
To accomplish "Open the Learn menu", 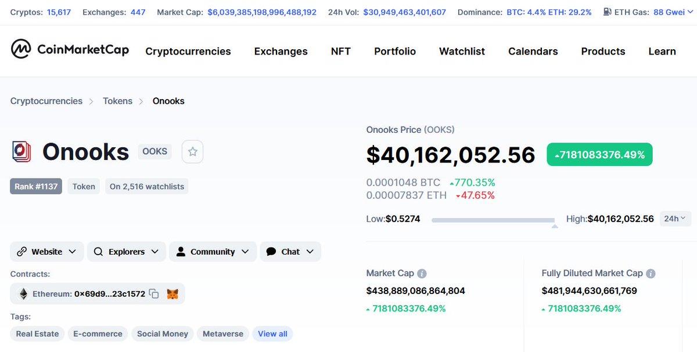I will tap(662, 51).
